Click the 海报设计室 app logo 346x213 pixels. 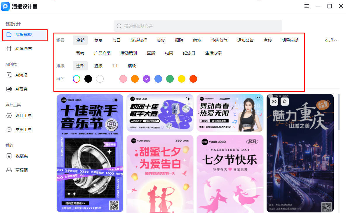pyautogui.click(x=5, y=6)
